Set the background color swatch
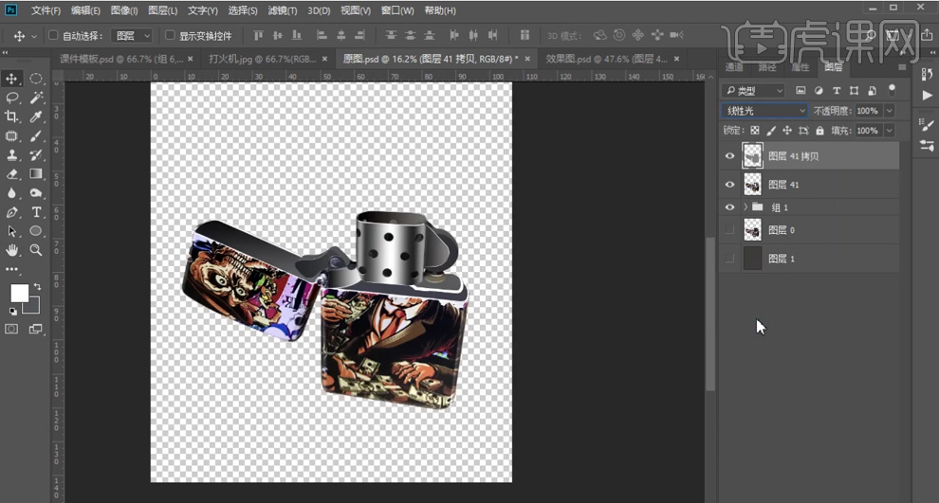The height and width of the screenshot is (503, 939). click(x=33, y=306)
